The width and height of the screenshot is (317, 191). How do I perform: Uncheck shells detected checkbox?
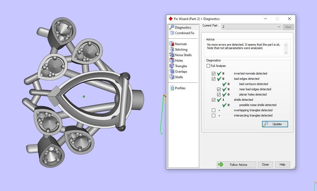click(213, 100)
